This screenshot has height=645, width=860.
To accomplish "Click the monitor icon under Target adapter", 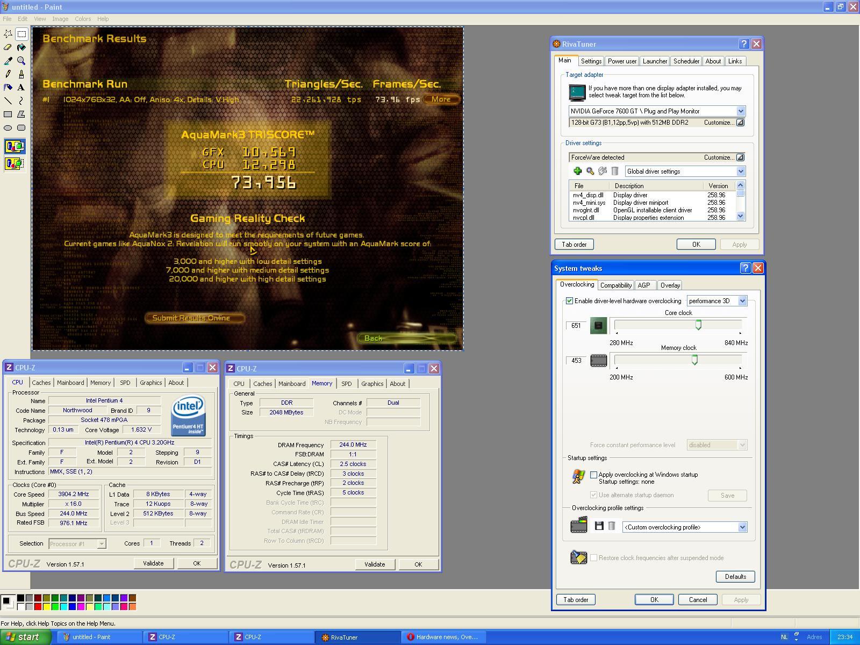I will 577,92.
